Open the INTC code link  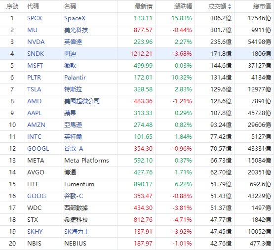coord(34,137)
